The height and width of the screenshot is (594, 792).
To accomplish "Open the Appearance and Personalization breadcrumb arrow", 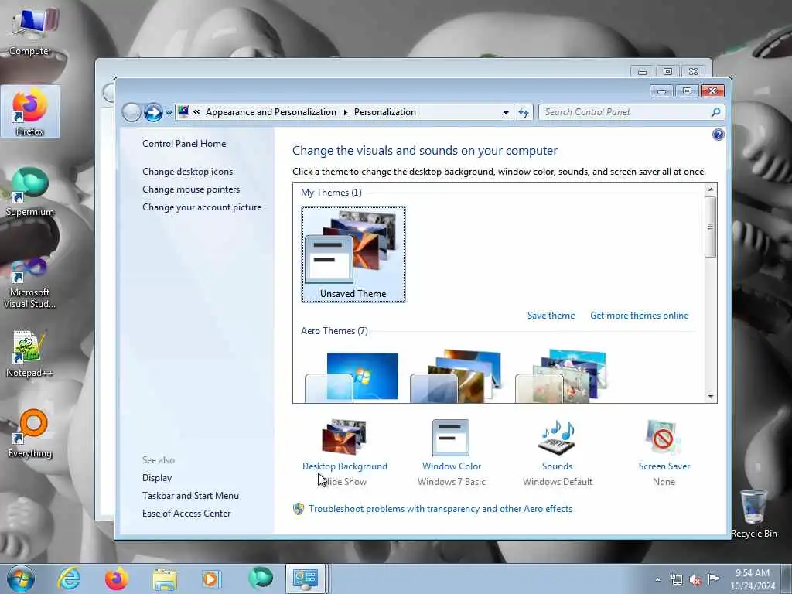I will point(346,113).
